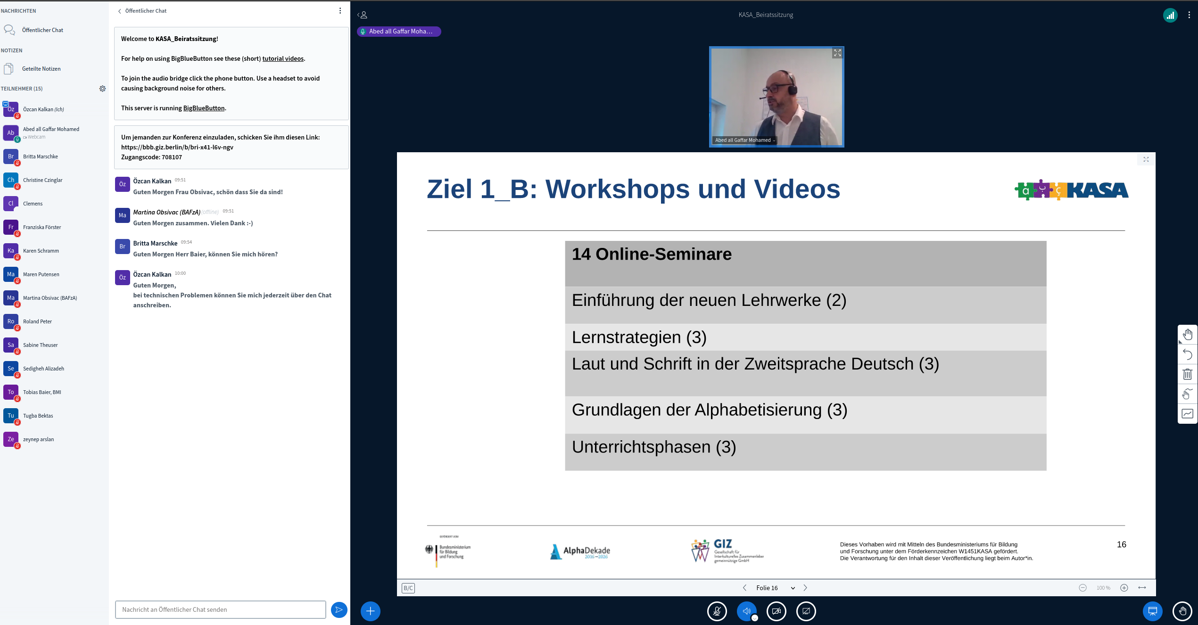Click the screen share button
This screenshot has width=1198, height=625.
(806, 611)
